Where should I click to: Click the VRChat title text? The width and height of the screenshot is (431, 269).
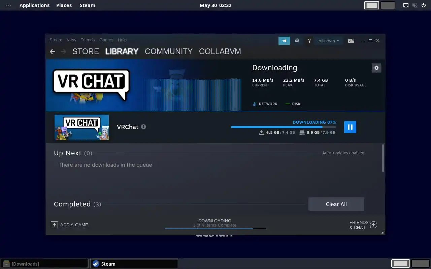coord(128,127)
